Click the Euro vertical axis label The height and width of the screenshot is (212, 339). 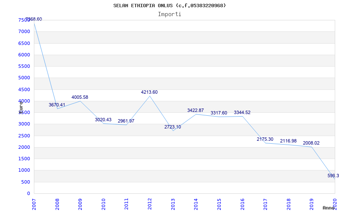click(x=21, y=108)
